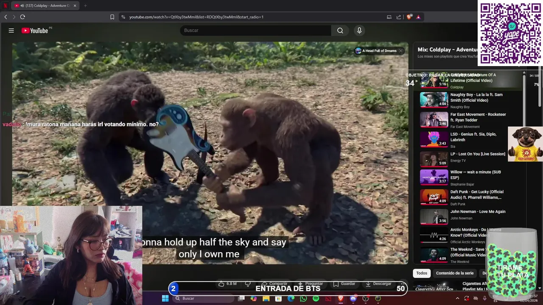Save video with Guardar button
This screenshot has height=305, width=543.
(344, 284)
